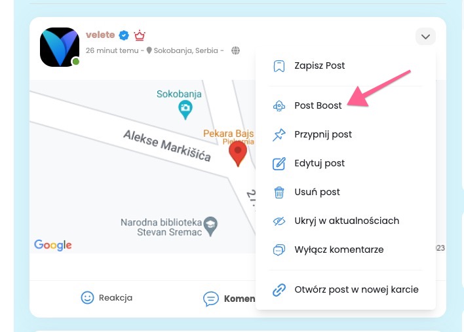The height and width of the screenshot is (332, 464).
Task: Click the chain link icon for new tab
Action: click(x=279, y=289)
